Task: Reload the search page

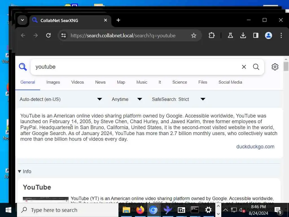Action: pos(48,35)
